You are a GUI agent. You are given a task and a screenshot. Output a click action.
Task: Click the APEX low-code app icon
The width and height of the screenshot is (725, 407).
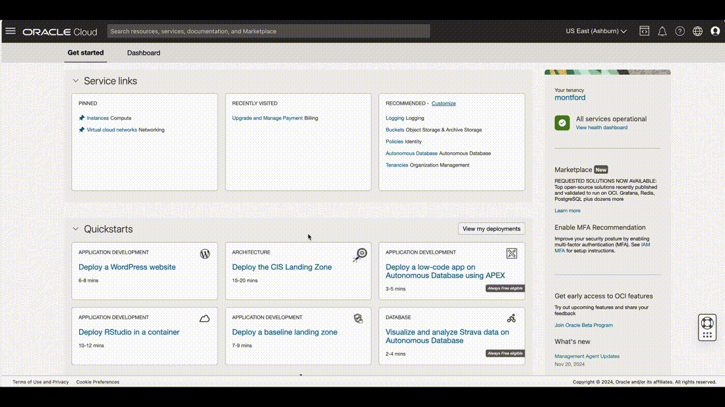pyautogui.click(x=511, y=254)
